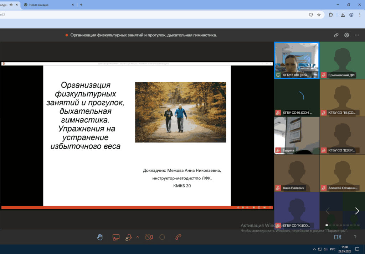
Task: Open the taskbar clock showing 15:00
Action: tap(345, 249)
